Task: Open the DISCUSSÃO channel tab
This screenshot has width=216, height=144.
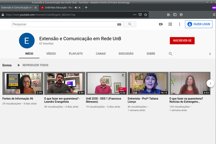Action: pos(126,54)
